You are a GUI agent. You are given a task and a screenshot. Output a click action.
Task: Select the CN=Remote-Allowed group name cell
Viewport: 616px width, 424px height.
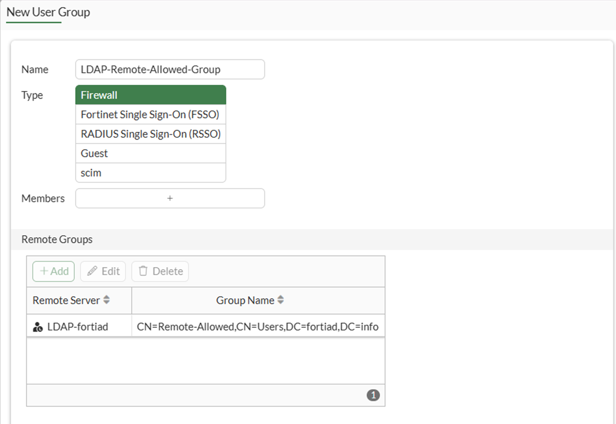(x=257, y=327)
